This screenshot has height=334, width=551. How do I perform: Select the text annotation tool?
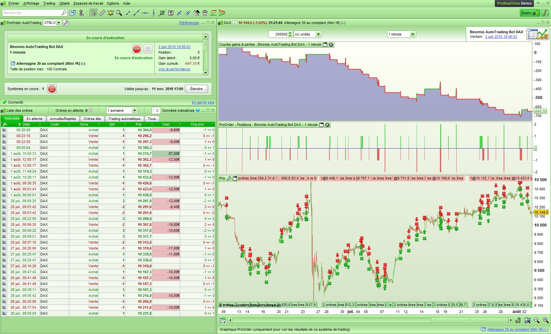(x=171, y=13)
